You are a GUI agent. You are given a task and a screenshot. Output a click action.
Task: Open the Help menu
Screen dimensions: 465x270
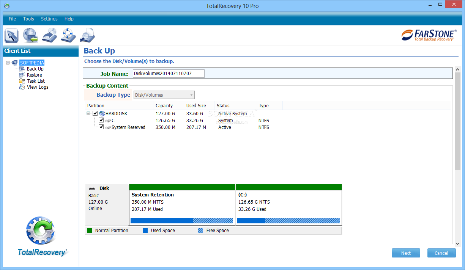click(x=69, y=19)
